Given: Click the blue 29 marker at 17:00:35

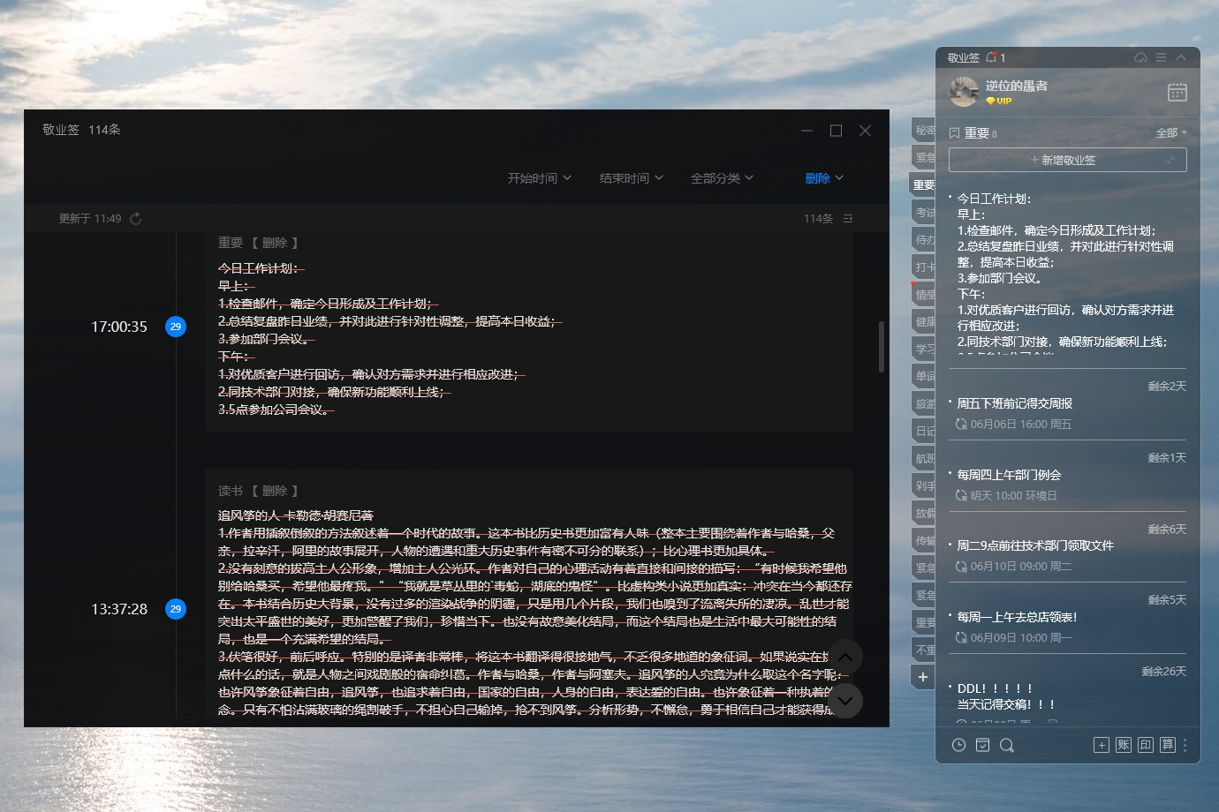Looking at the screenshot, I should pos(176,327).
